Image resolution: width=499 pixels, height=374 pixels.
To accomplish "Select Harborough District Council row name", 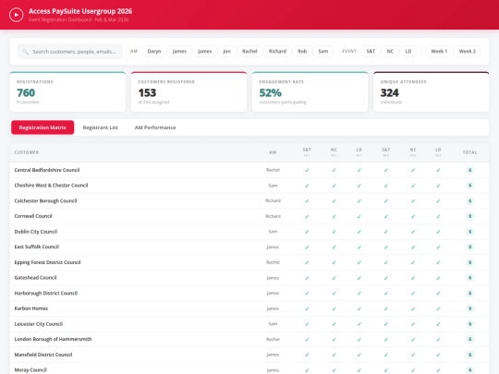I will click(46, 293).
